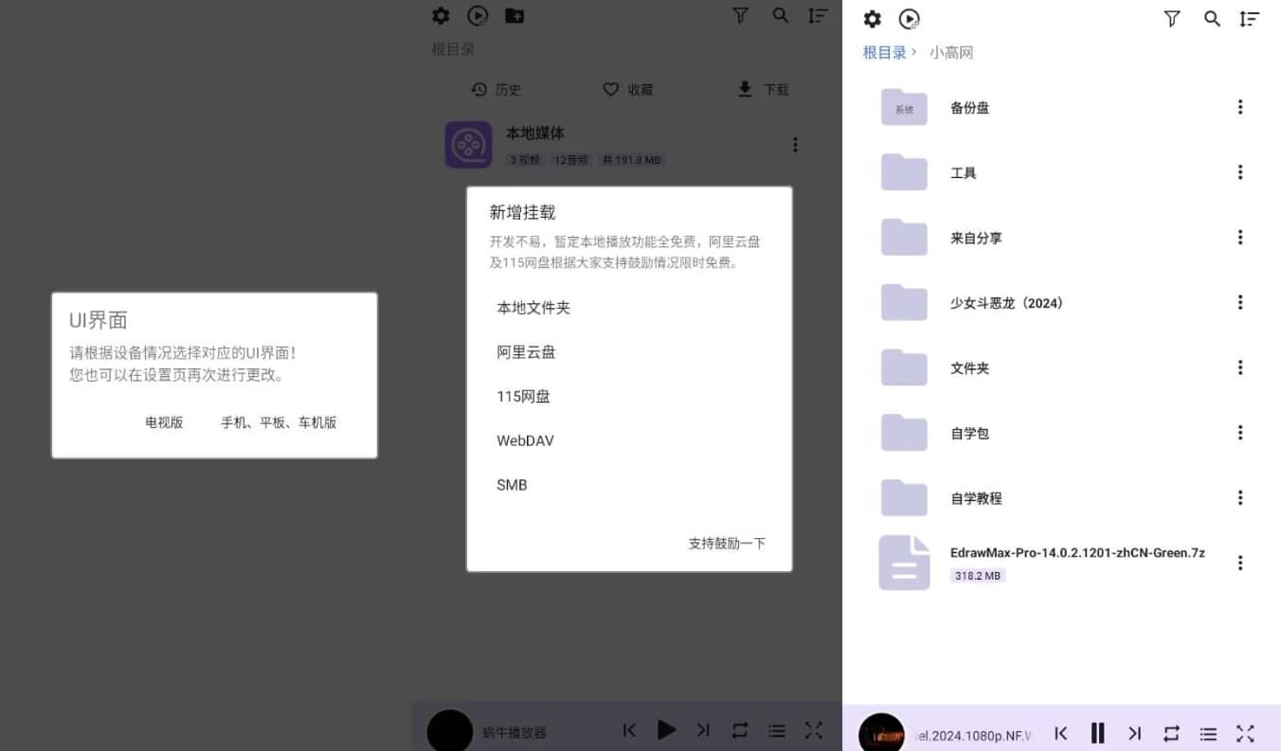Image resolution: width=1281 pixels, height=751 pixels.
Task: Skip to the next track
Action: (x=1134, y=733)
